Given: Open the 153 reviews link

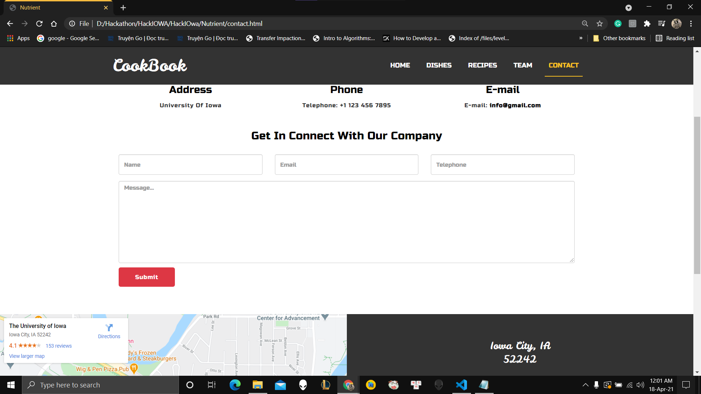Looking at the screenshot, I should click(x=58, y=346).
